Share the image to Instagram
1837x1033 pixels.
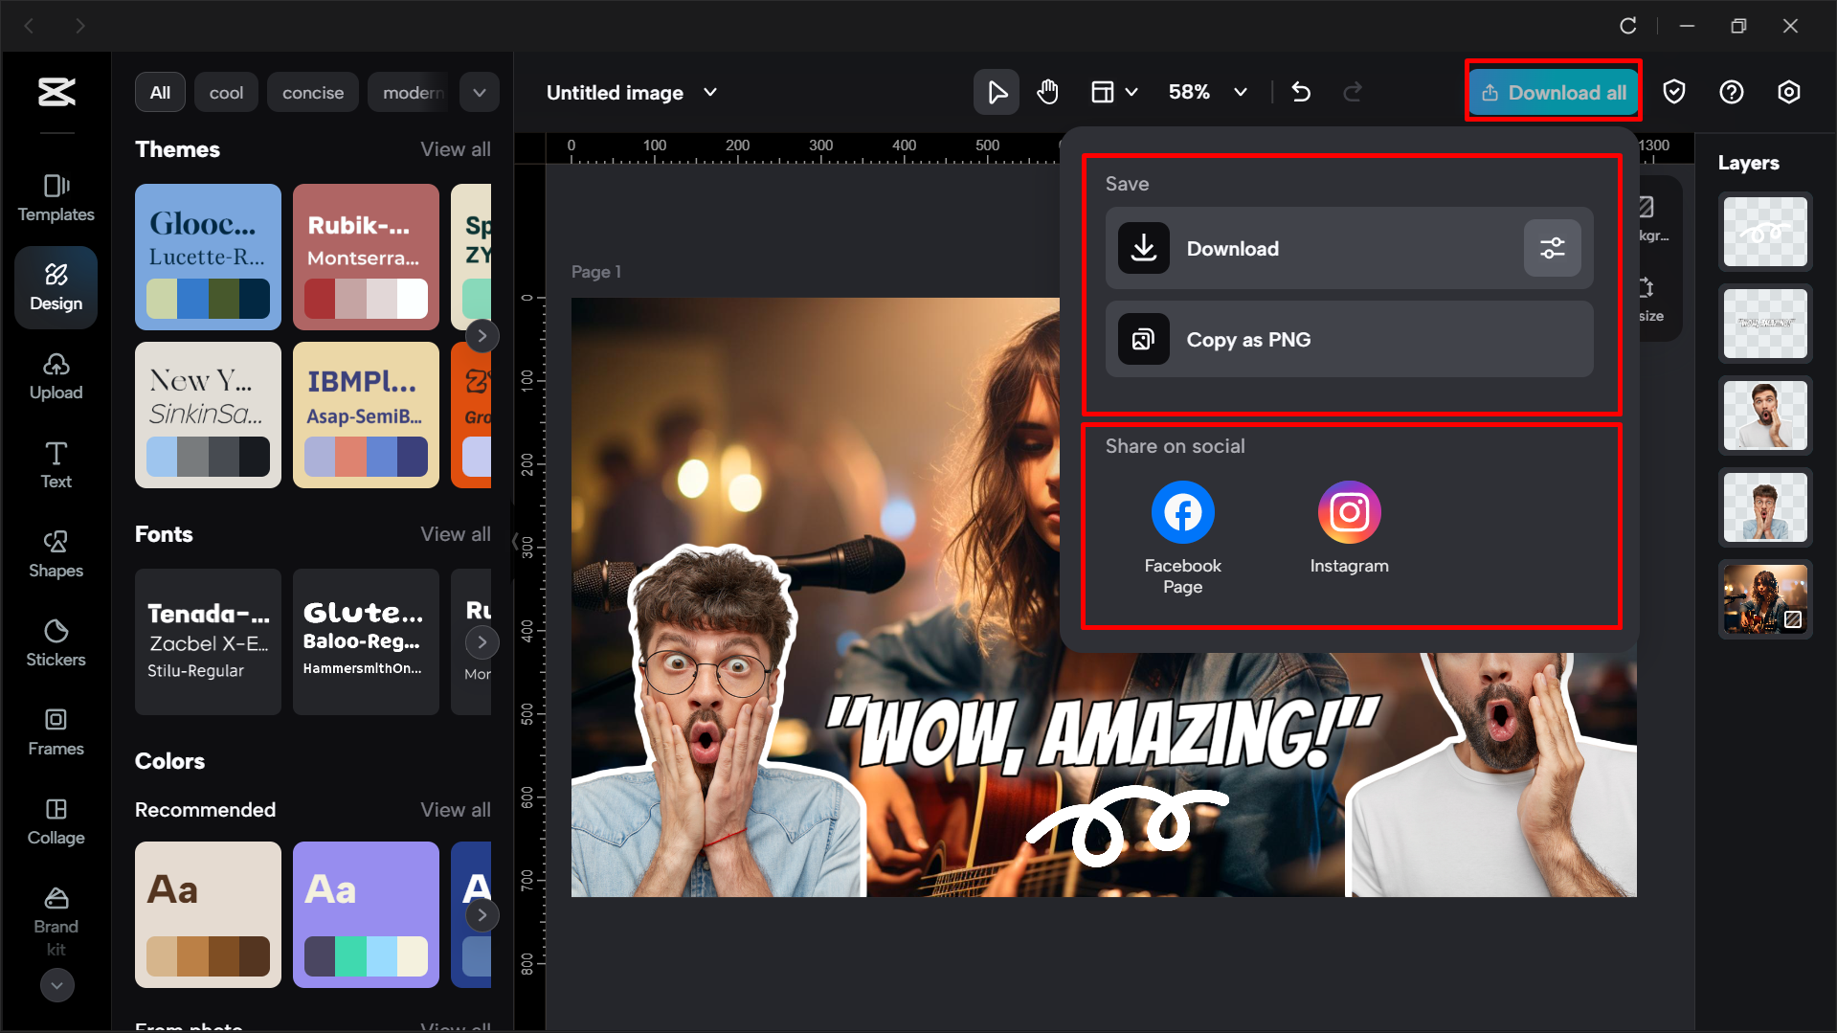1349,511
